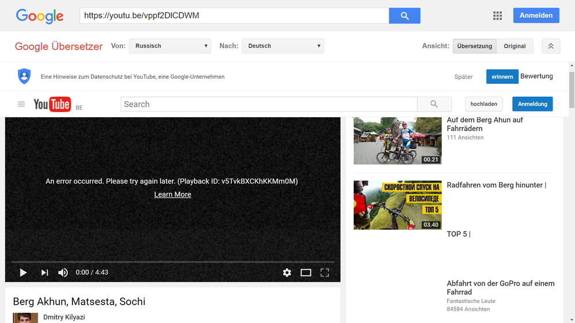Open title Auf dem Berg Ahun auf Fahrrädern
The image size is (575, 323).
(485, 124)
